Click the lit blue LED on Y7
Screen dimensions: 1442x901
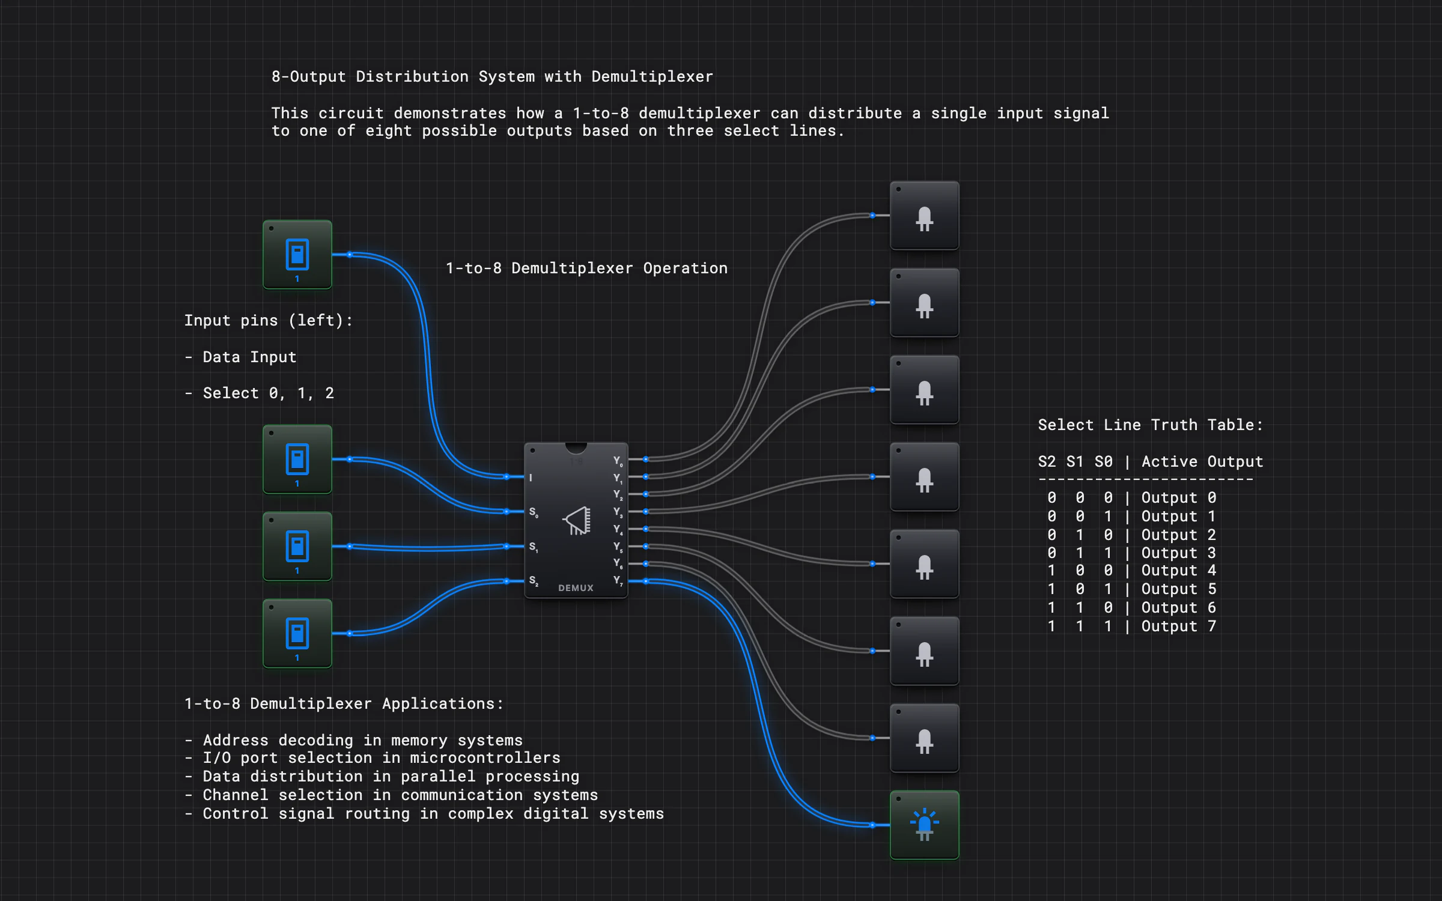click(924, 825)
